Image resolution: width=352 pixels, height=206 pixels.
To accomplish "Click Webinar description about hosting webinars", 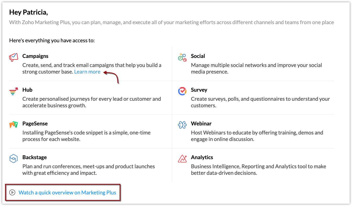I will pyautogui.click(x=257, y=136).
